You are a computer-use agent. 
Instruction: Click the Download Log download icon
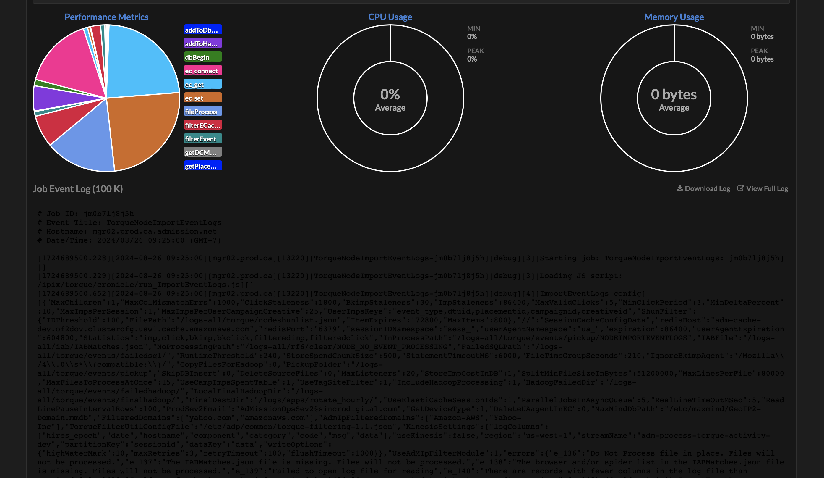(679, 188)
